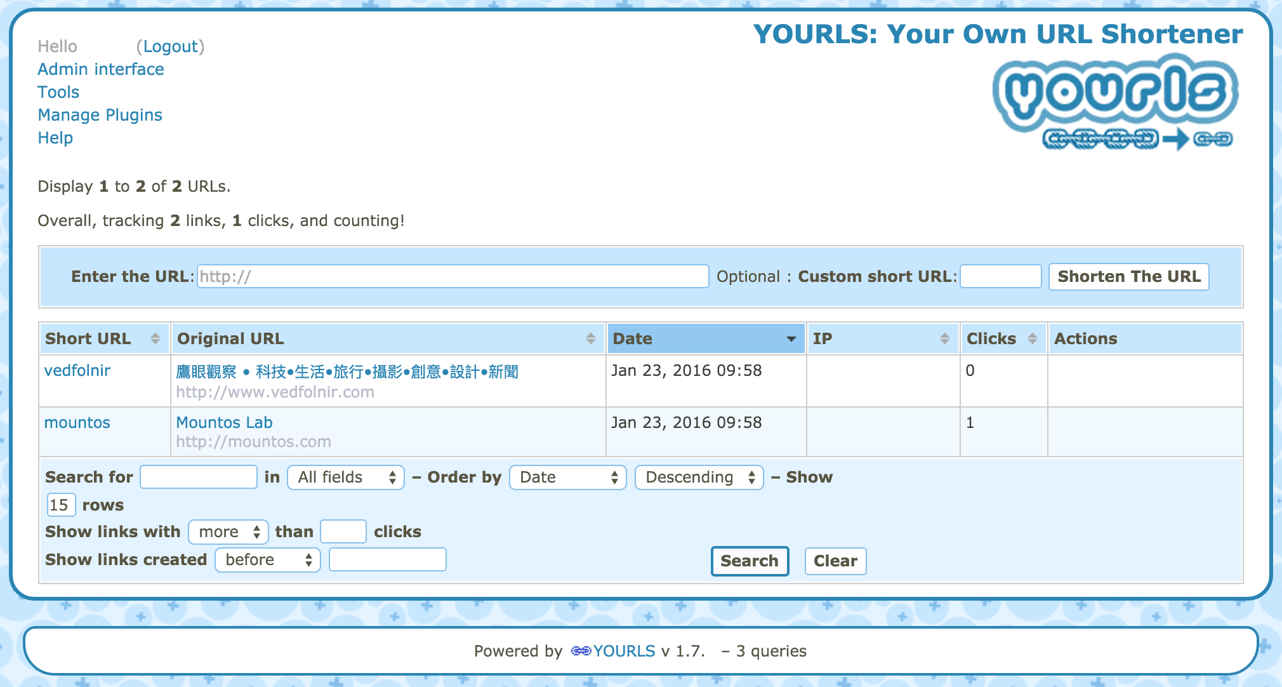Click the chain icon in footer
The height and width of the screenshot is (687, 1282).
581,651
